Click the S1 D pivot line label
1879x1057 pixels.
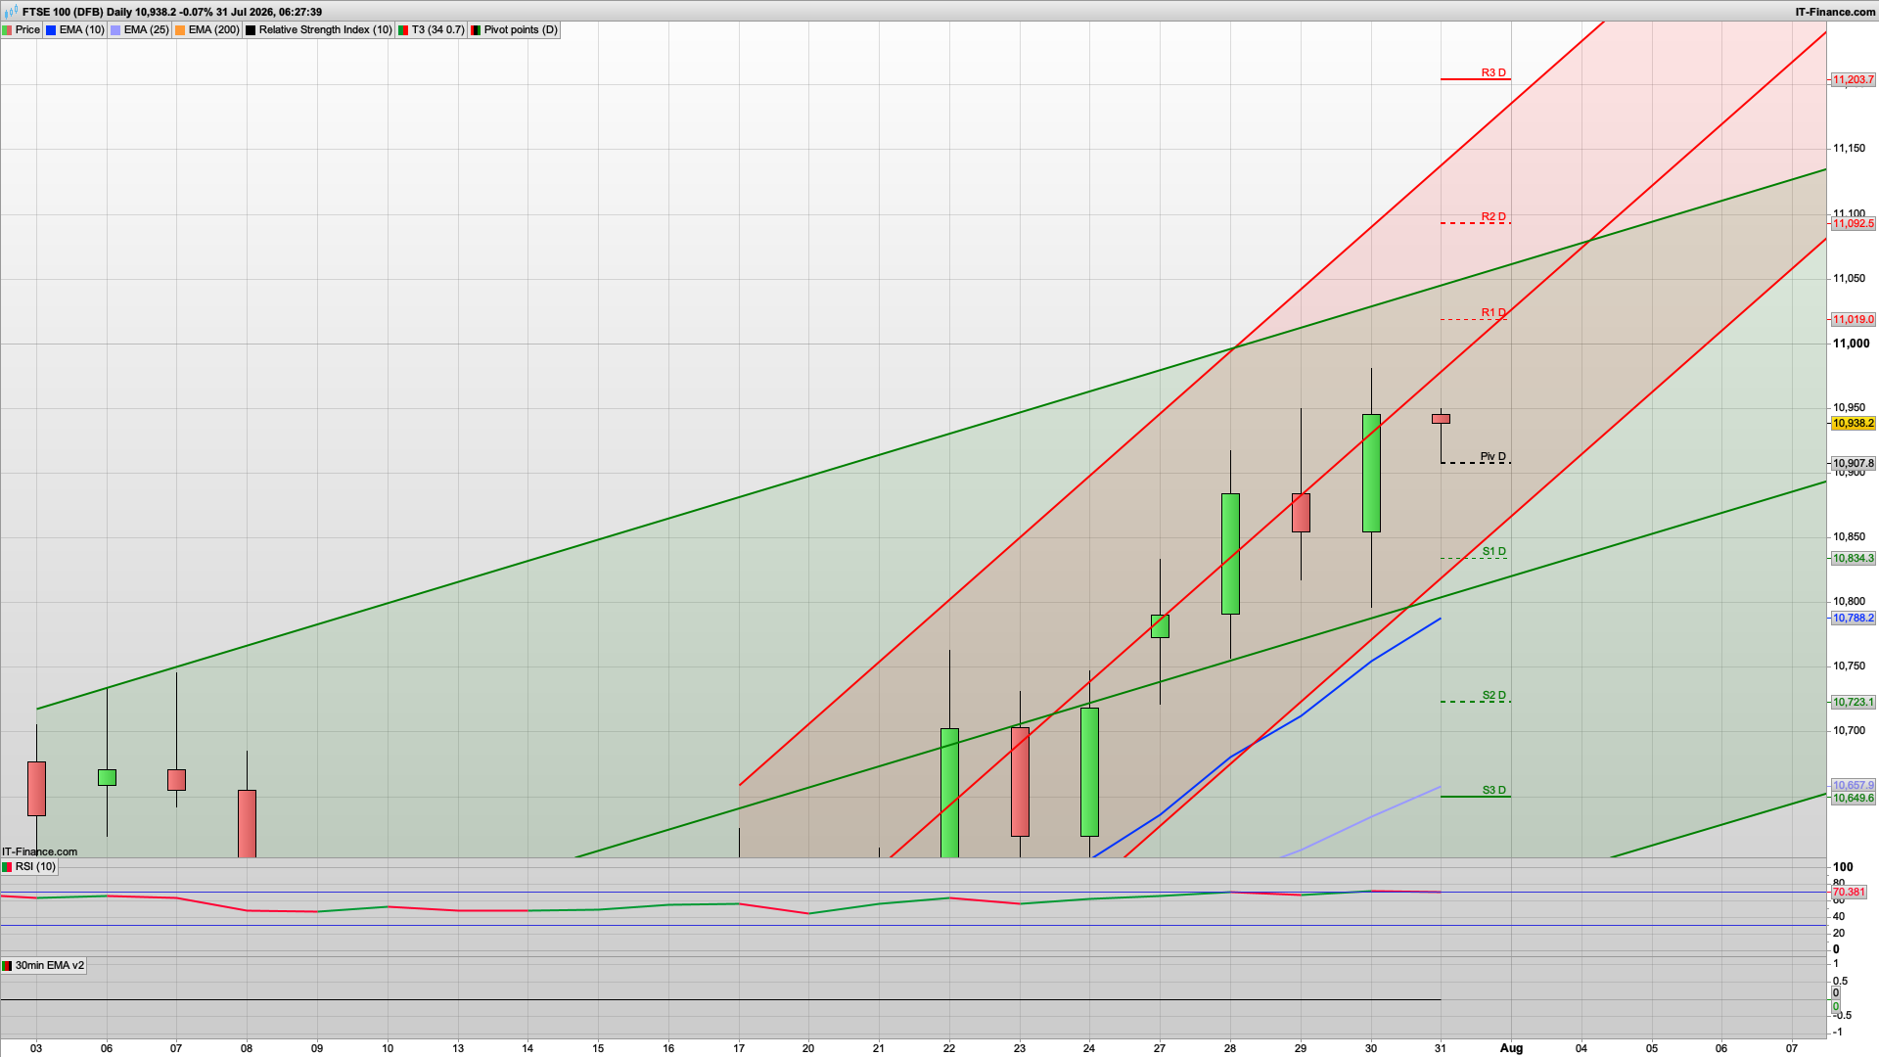(1493, 552)
